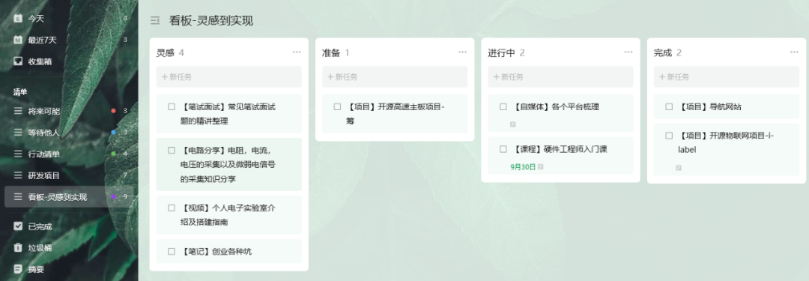Open the 灵感 column more options menu
The width and height of the screenshot is (809, 281).
pyautogui.click(x=296, y=52)
